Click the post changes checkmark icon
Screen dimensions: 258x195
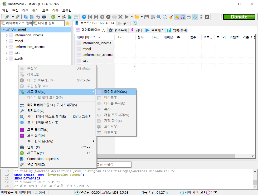114,17
